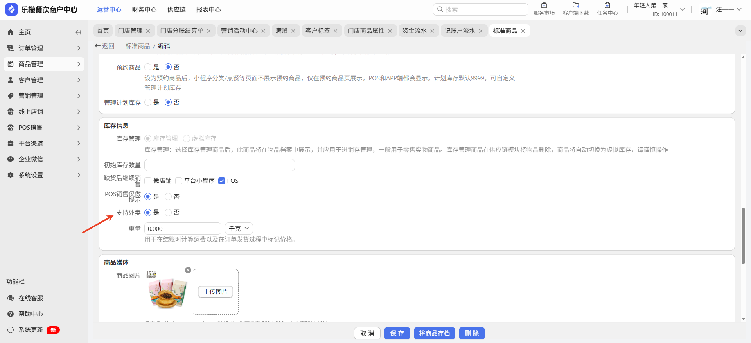
Task: Click the POS销售 icon
Action: coord(11,127)
